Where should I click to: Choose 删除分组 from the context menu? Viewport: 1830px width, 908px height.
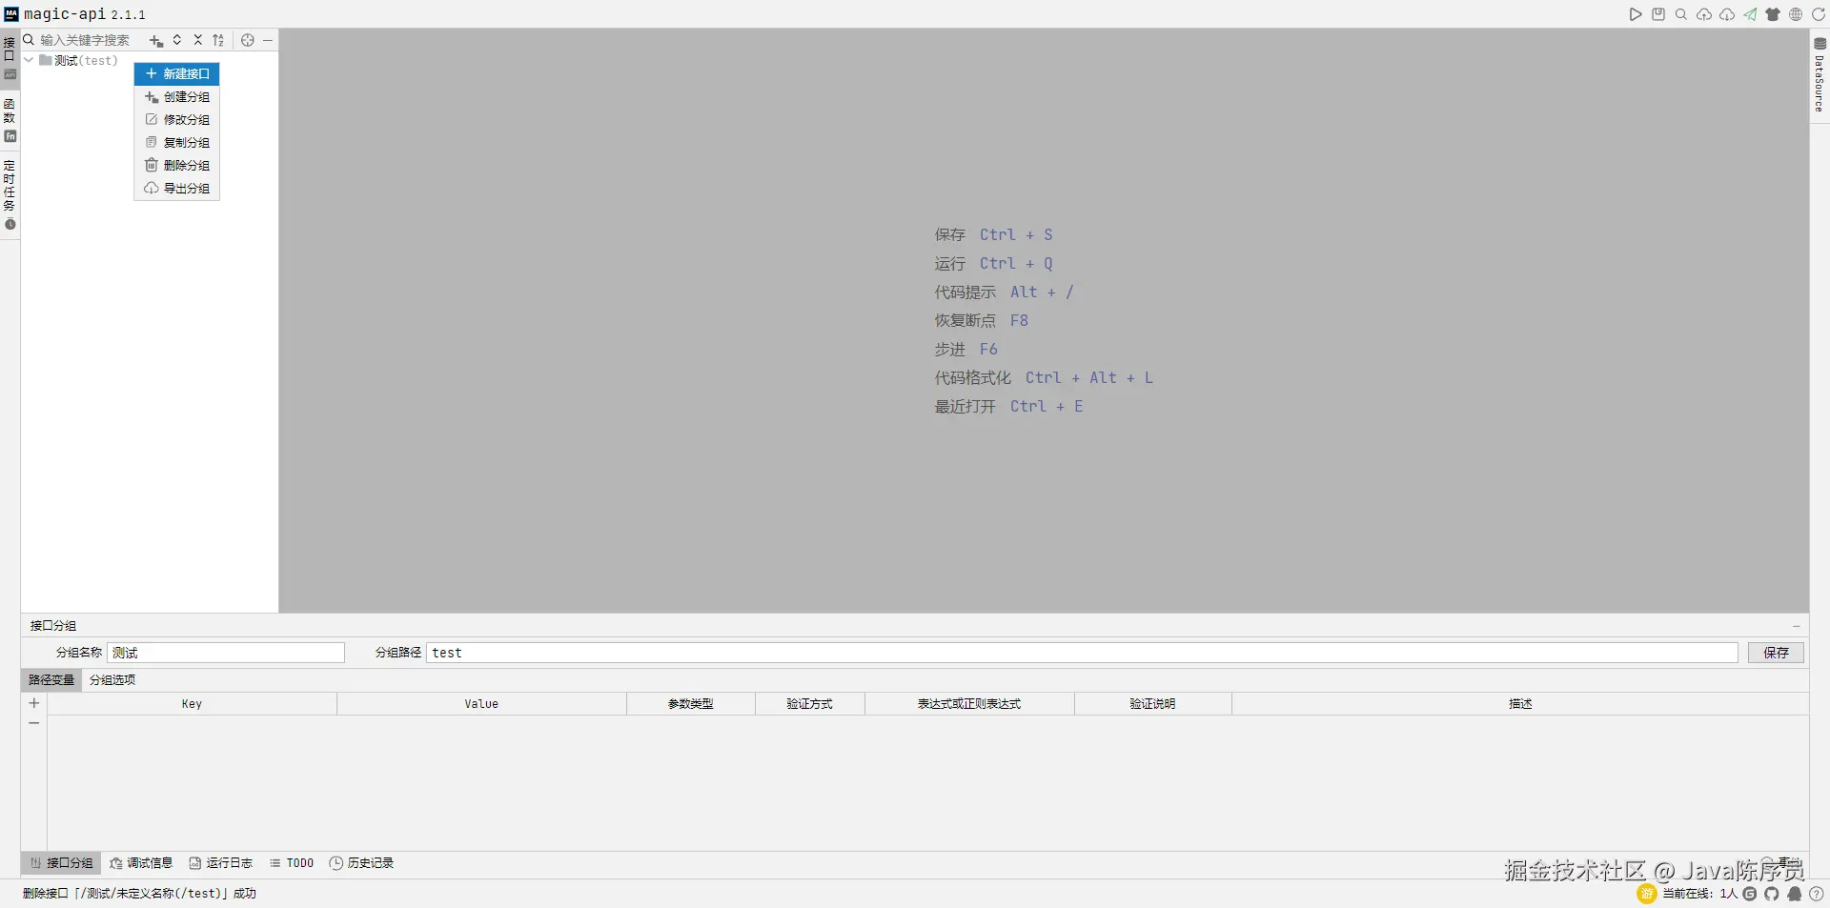(x=177, y=165)
